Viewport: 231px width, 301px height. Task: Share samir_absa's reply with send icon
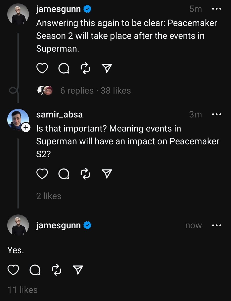(x=107, y=174)
